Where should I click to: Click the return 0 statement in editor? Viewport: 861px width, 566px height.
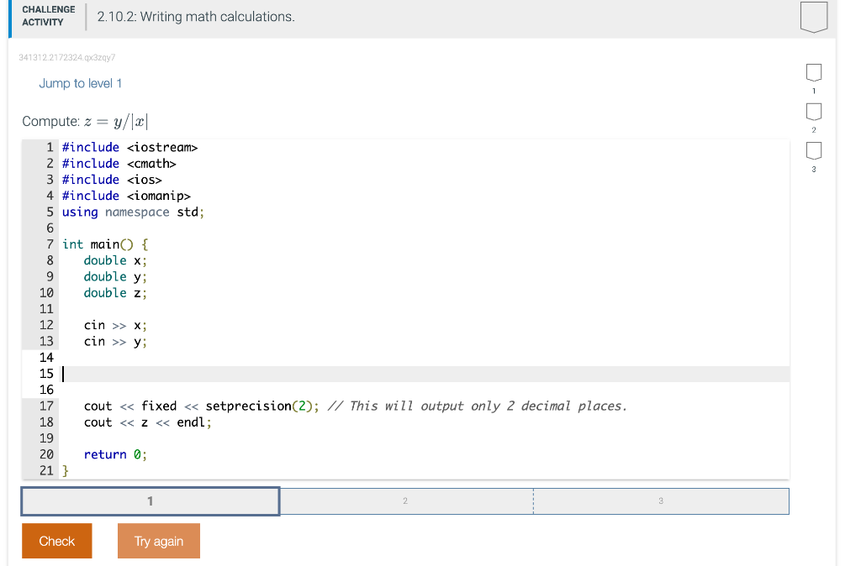[108, 453]
